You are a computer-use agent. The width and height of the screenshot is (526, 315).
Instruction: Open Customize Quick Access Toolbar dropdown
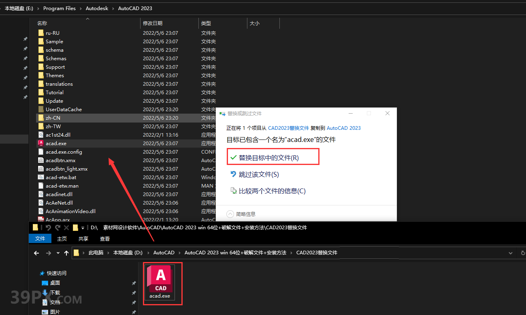tap(83, 228)
